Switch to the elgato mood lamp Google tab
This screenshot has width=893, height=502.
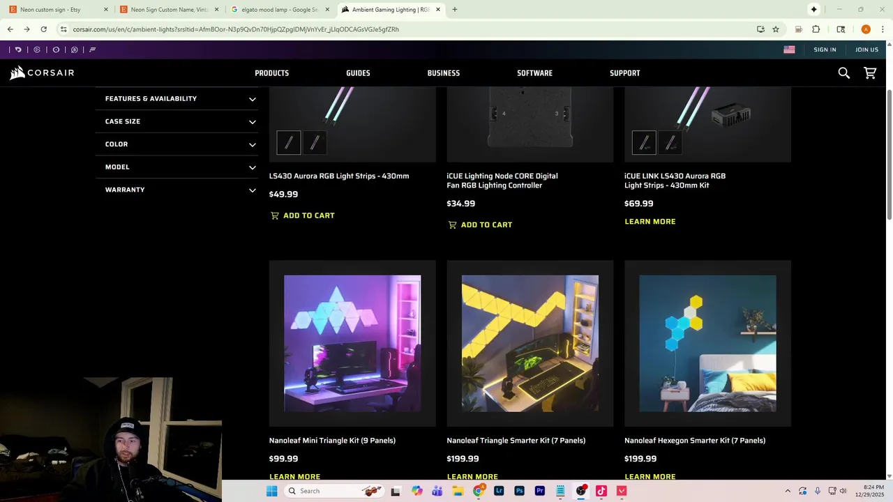[x=279, y=10]
